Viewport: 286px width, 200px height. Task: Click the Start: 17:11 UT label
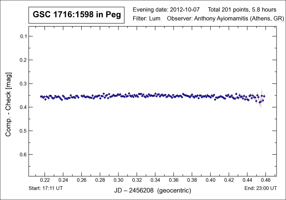(x=45, y=190)
